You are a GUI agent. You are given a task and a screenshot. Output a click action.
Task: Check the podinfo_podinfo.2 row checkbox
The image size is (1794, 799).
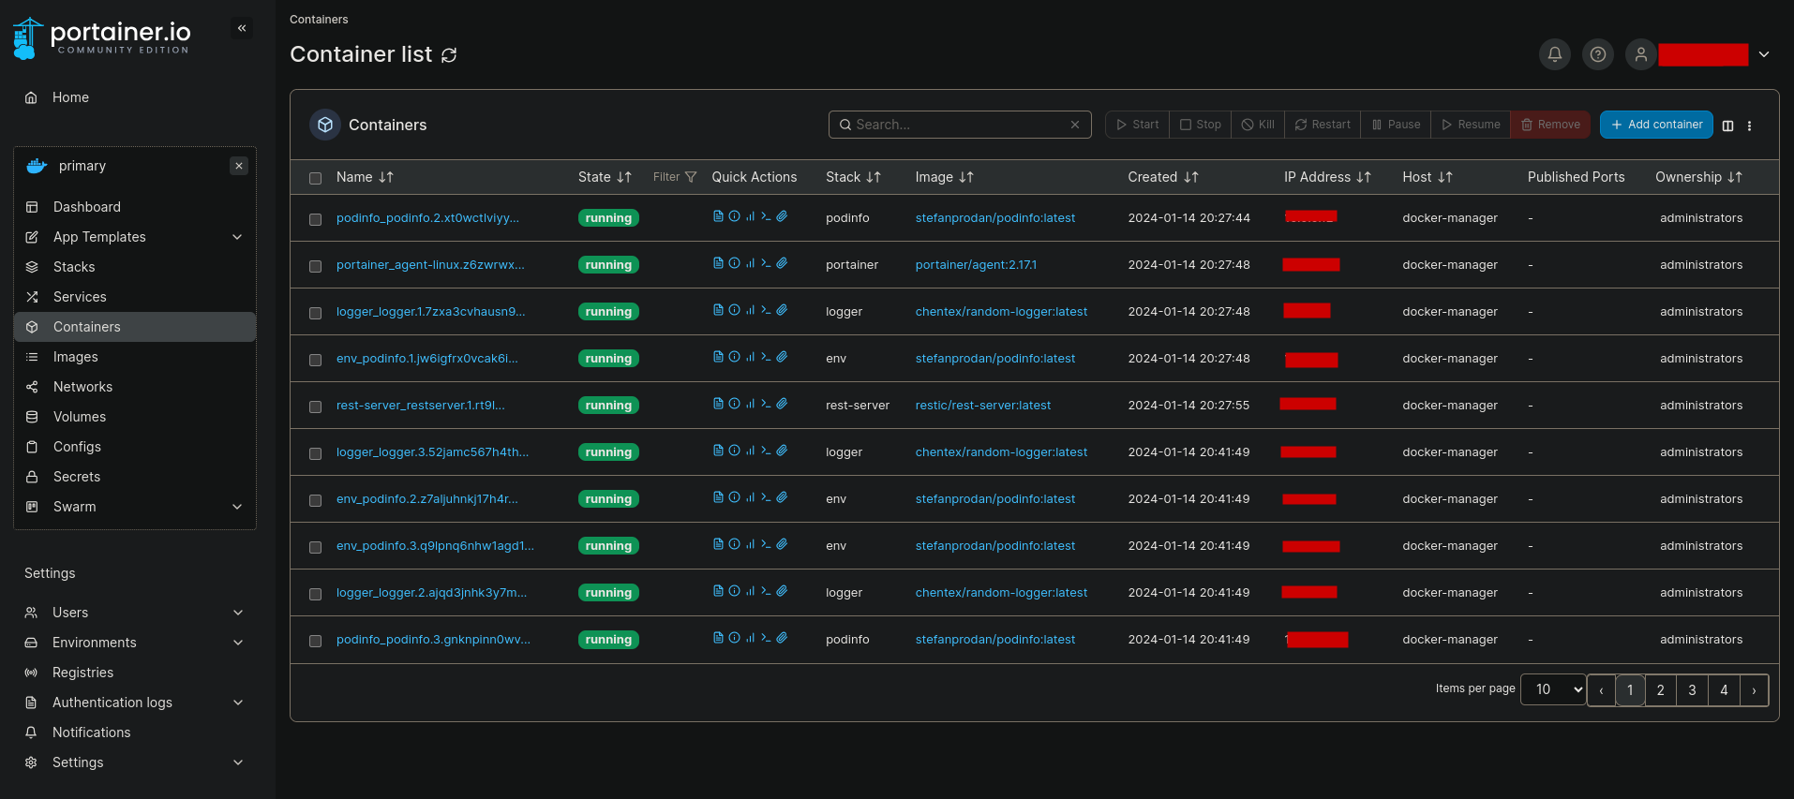click(315, 219)
